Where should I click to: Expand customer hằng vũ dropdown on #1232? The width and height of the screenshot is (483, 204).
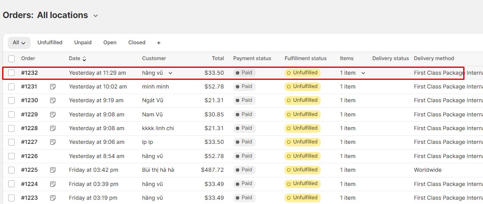click(170, 73)
